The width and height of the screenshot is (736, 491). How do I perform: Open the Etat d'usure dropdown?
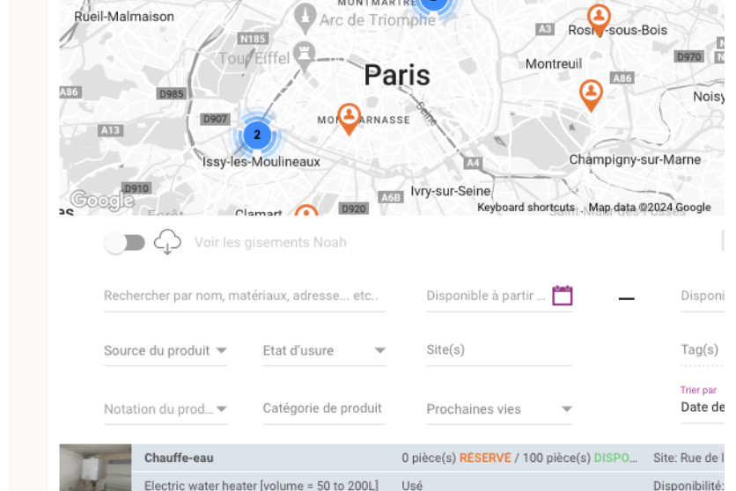point(324,351)
